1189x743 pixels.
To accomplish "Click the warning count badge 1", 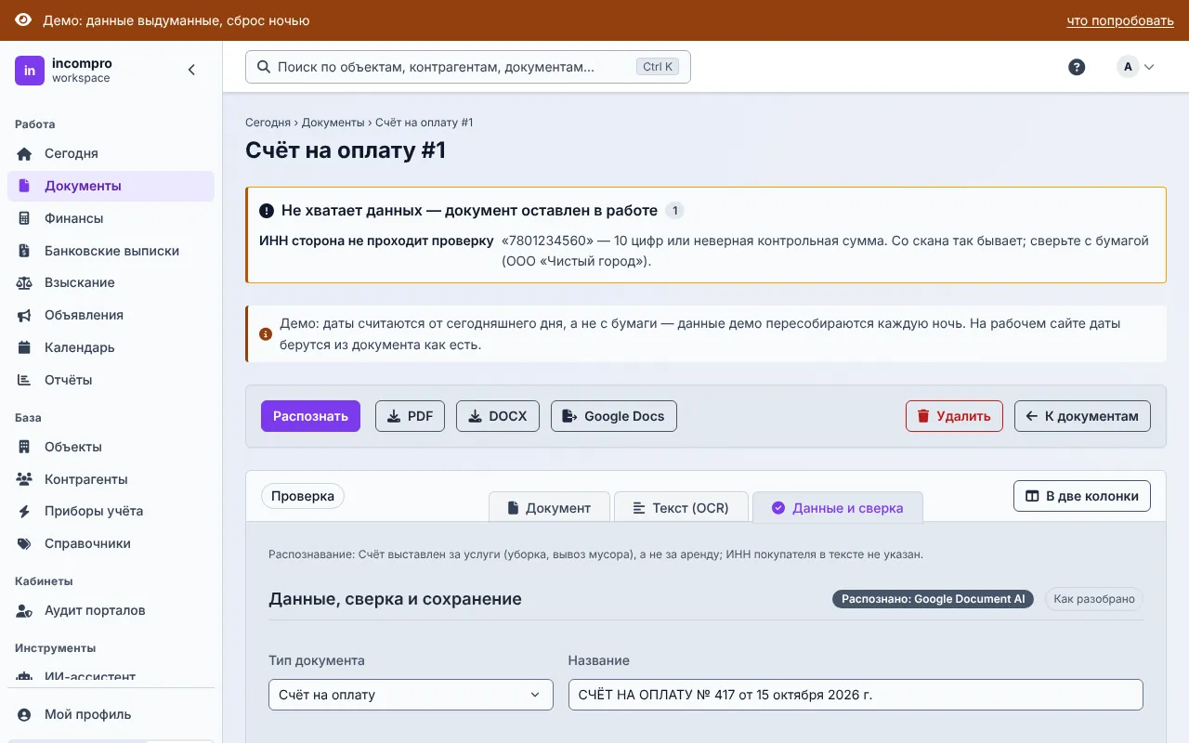I will pos(675,211).
